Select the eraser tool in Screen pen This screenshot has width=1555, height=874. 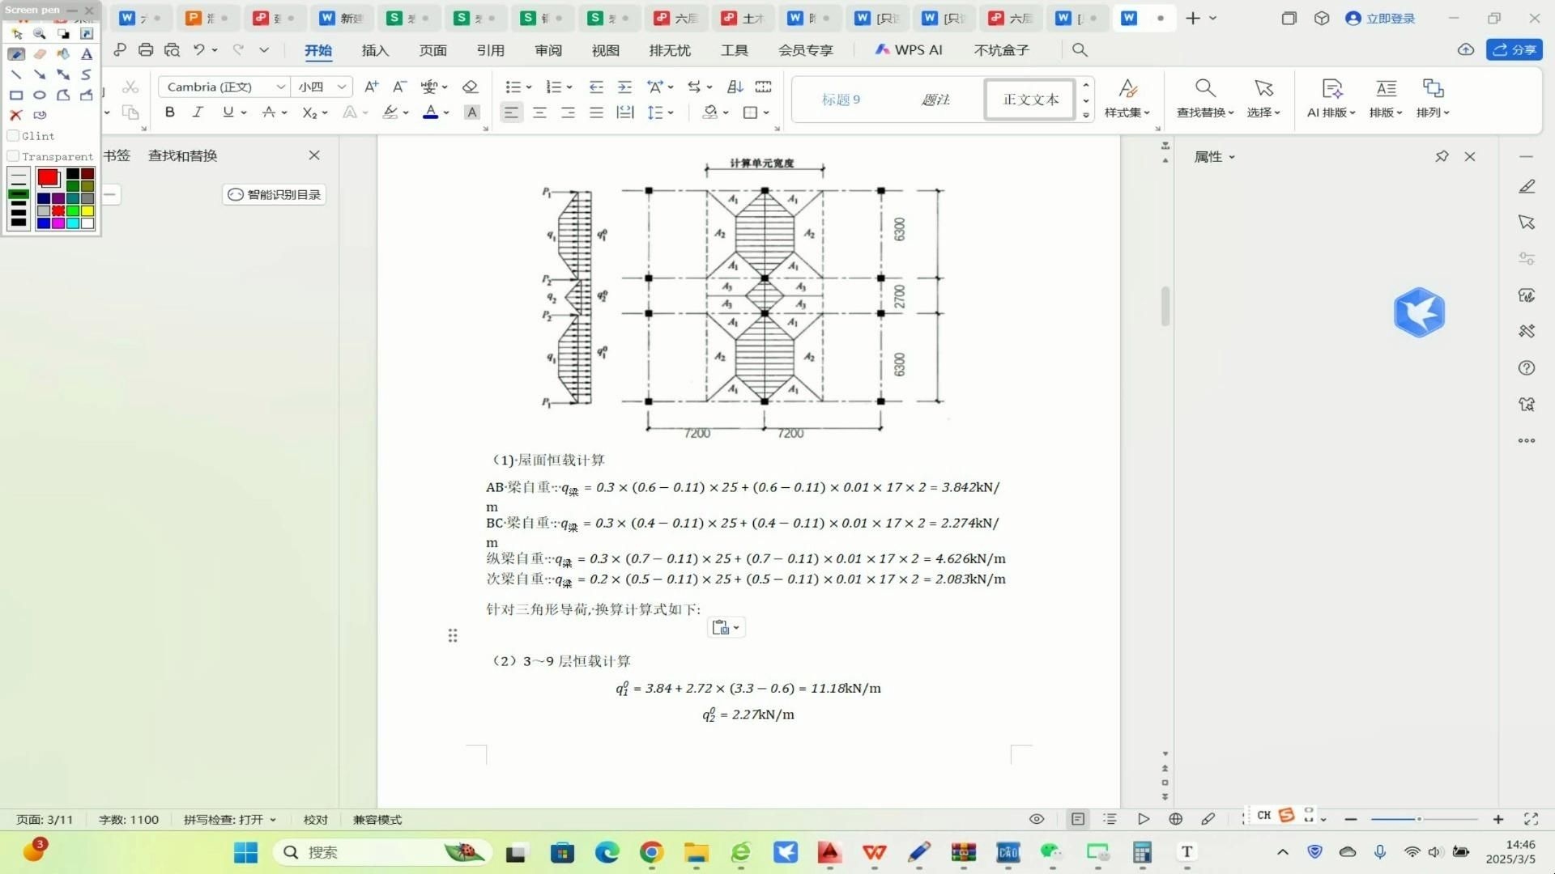[x=40, y=53]
